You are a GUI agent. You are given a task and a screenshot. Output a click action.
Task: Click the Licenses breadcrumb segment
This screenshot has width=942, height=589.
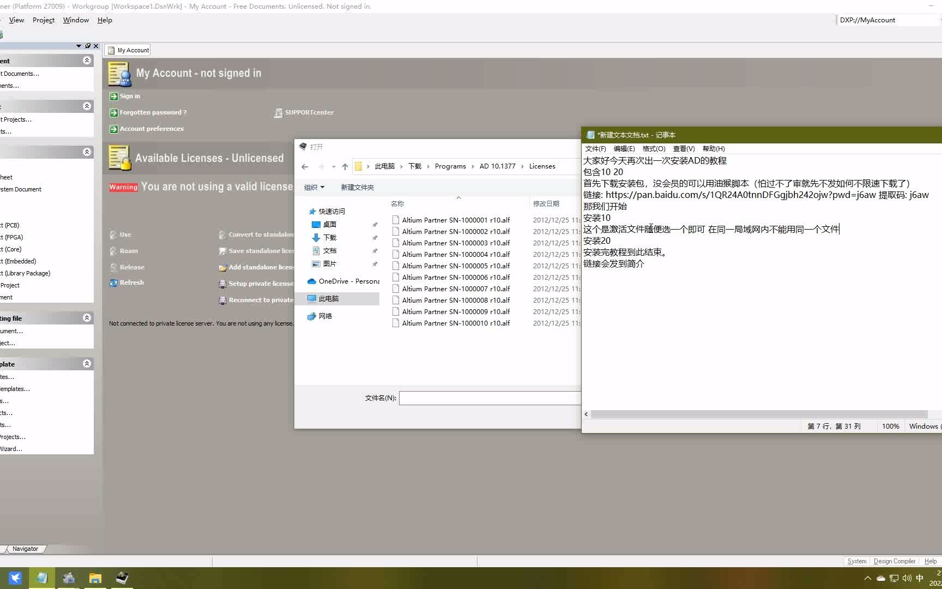click(542, 166)
